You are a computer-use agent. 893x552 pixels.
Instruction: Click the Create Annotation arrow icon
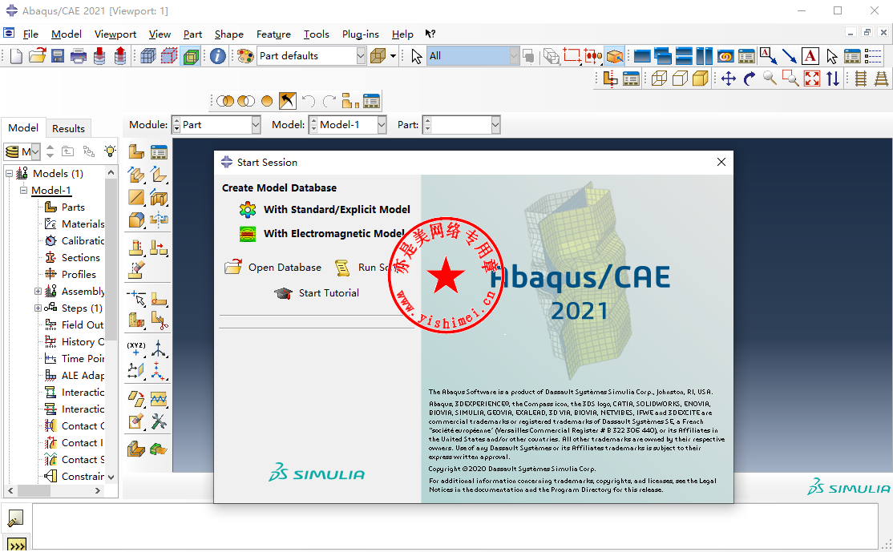(x=789, y=56)
